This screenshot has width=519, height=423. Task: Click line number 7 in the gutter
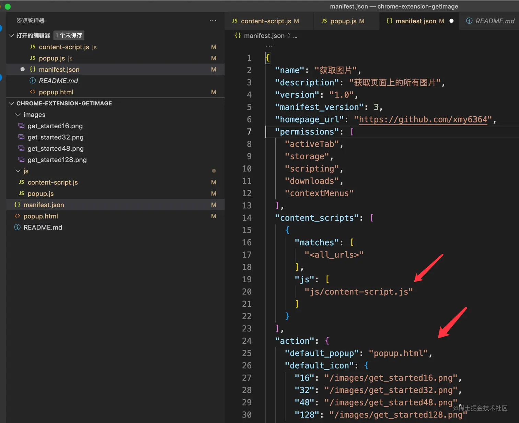coord(249,132)
